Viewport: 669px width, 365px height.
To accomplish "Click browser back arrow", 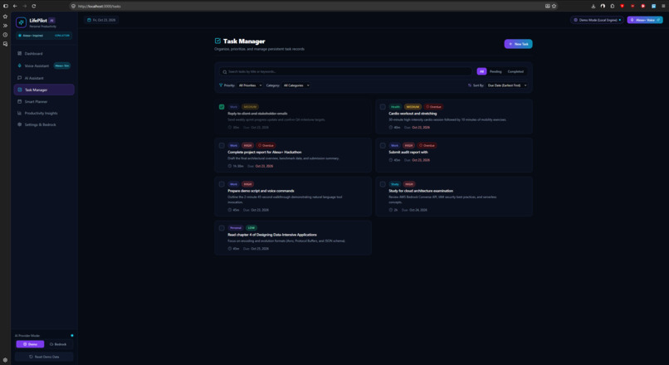I will (15, 6).
